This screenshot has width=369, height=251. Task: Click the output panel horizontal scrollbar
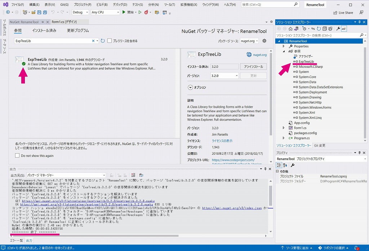click(x=95, y=235)
